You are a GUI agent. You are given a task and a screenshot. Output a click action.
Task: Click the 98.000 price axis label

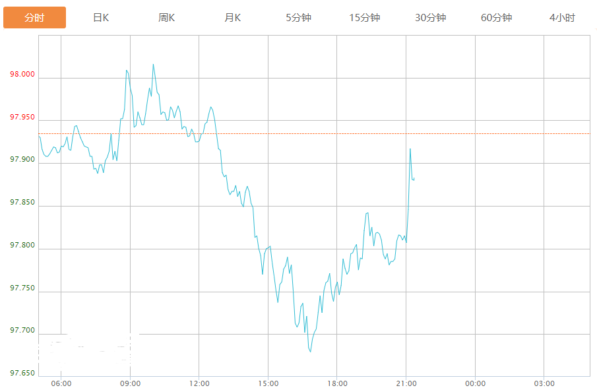click(22, 75)
